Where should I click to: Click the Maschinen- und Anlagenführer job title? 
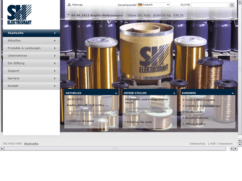click(146, 101)
